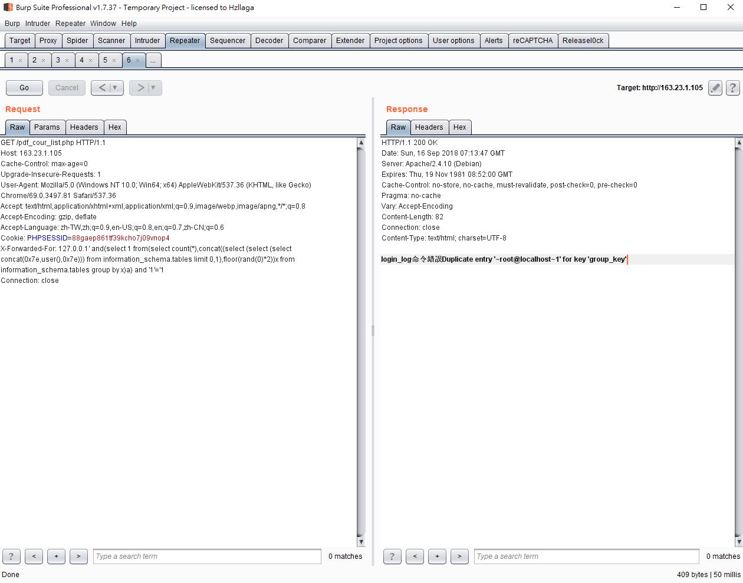Open the forward history dropdown arrow
Viewport: 743px width, 583px height.
pos(154,88)
